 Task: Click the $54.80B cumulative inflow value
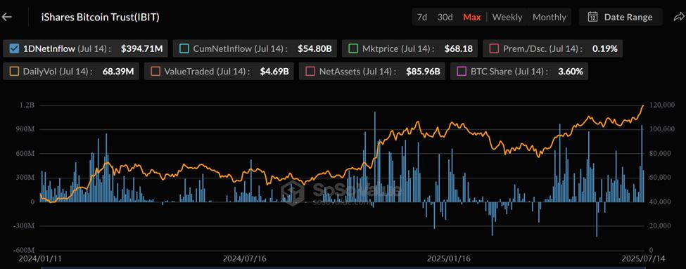click(x=315, y=48)
